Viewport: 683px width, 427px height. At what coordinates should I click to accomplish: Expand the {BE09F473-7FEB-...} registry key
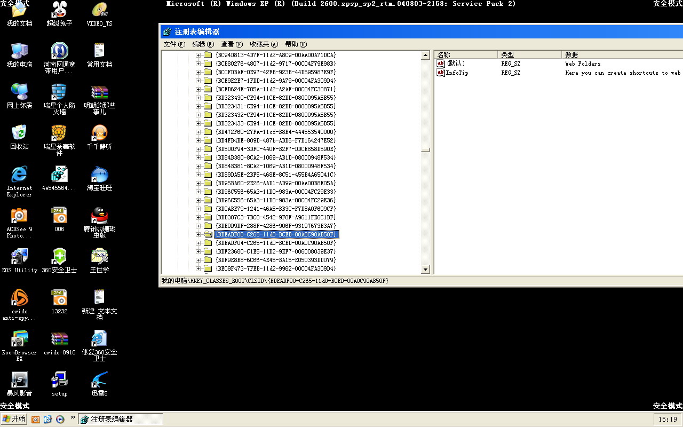[x=198, y=268]
